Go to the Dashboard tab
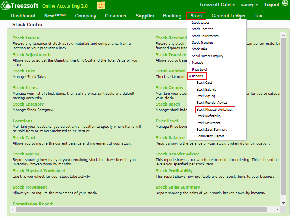Image resolution: width=290 pixels, height=217 pixels. [x=23, y=16]
